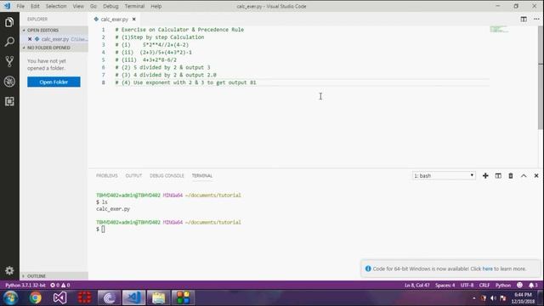Image resolution: width=544 pixels, height=306 pixels.
Task: Expand the Outline section
Action: [54, 275]
